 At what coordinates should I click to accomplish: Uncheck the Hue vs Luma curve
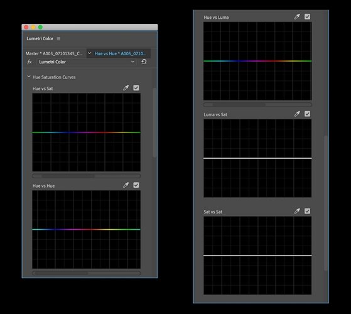307,16
